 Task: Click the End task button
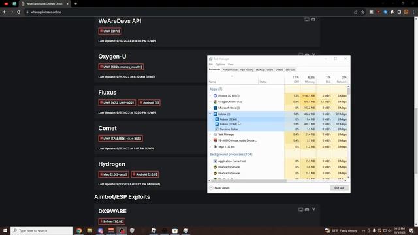click(x=339, y=188)
